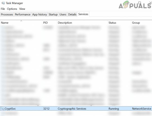Switch to the Details tab

pos(72,14)
